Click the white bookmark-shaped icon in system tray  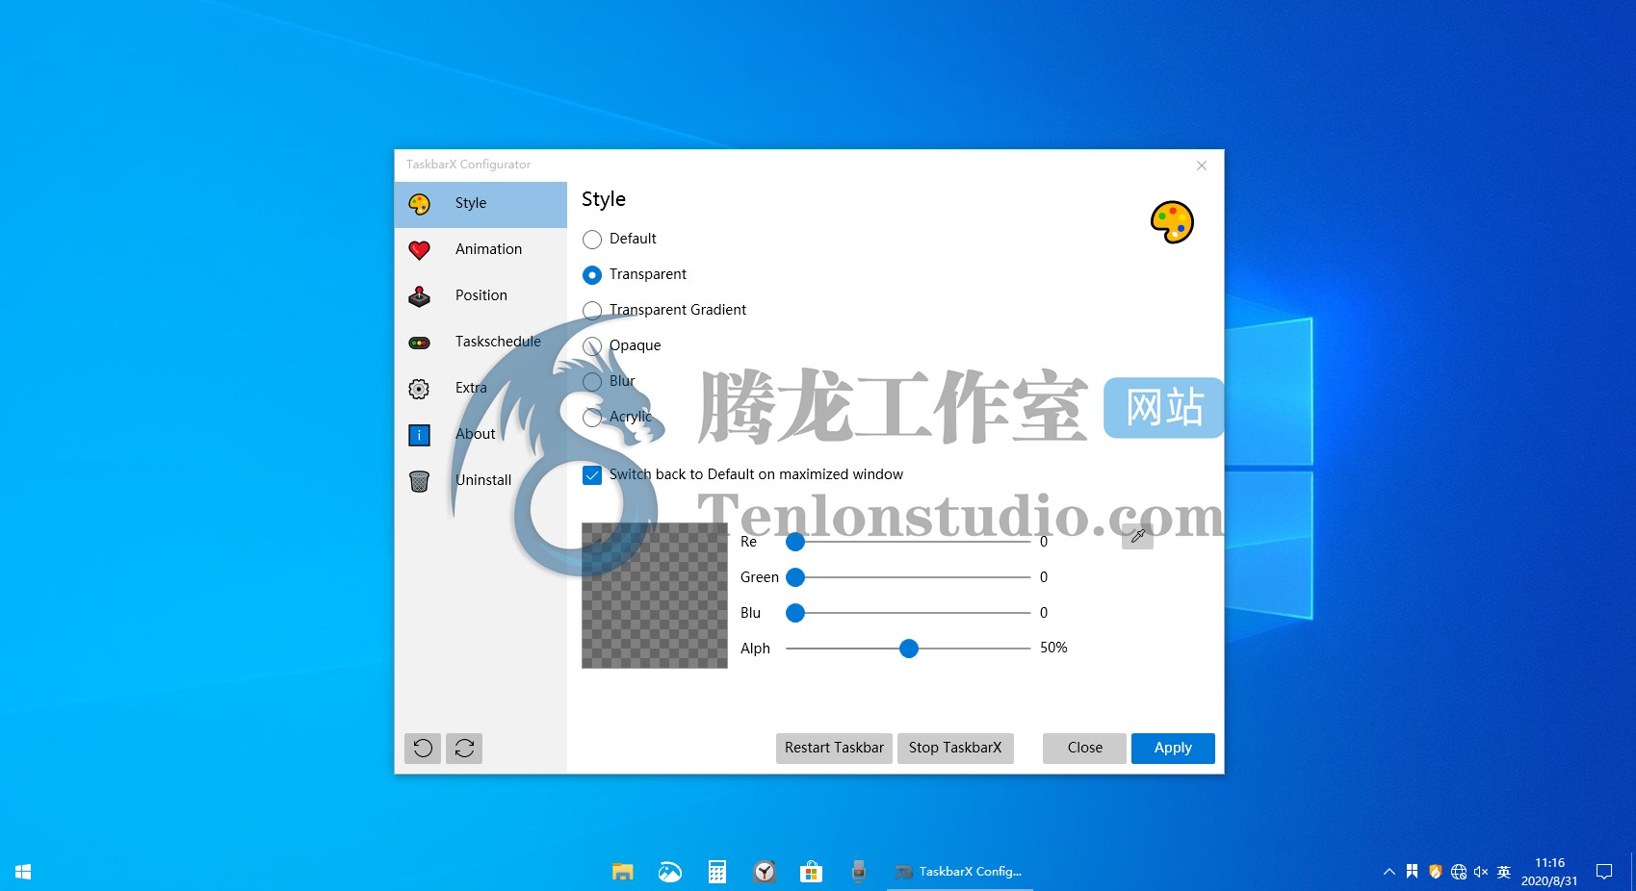click(1412, 872)
